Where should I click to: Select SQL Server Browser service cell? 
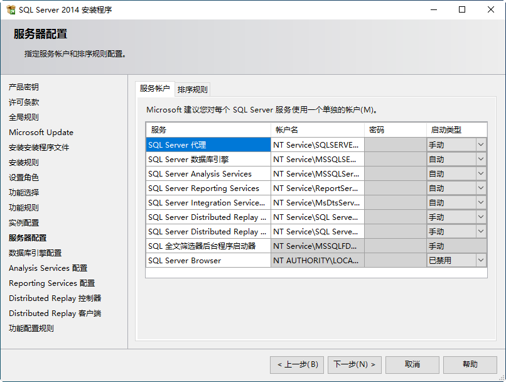pyautogui.click(x=208, y=260)
